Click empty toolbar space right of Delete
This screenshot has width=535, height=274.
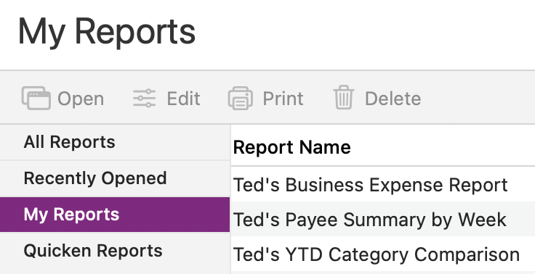tap(478, 98)
